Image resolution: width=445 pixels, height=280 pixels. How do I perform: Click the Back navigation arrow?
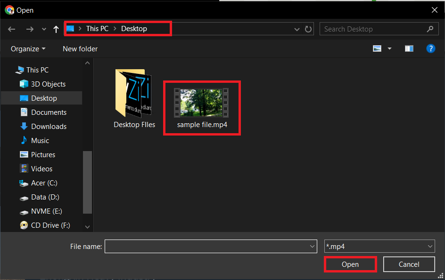pos(11,29)
